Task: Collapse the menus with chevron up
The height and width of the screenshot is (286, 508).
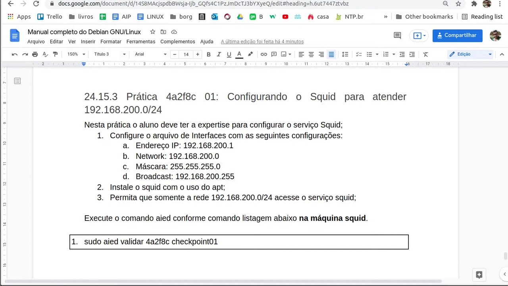Action: pos(502,54)
